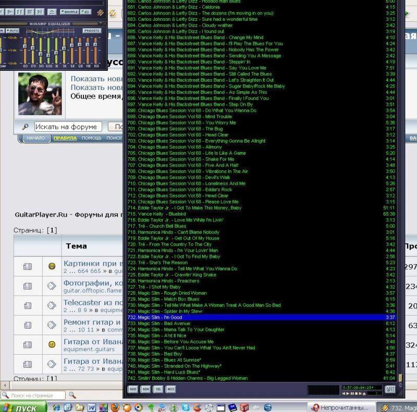This screenshot has width=417, height=412.
Task: Open the equalizer PRESETS menu
Action: point(92,31)
